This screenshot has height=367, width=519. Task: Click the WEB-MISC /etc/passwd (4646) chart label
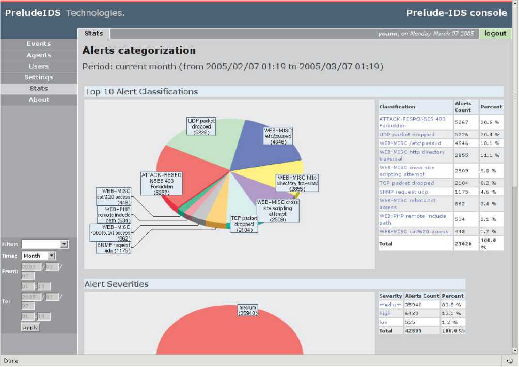(278, 136)
